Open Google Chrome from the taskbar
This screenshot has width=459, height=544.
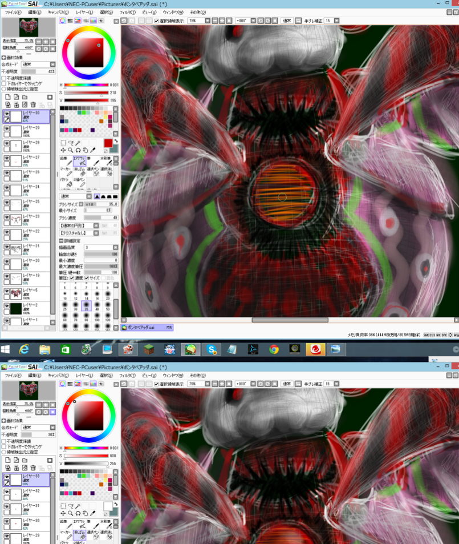tap(274, 349)
